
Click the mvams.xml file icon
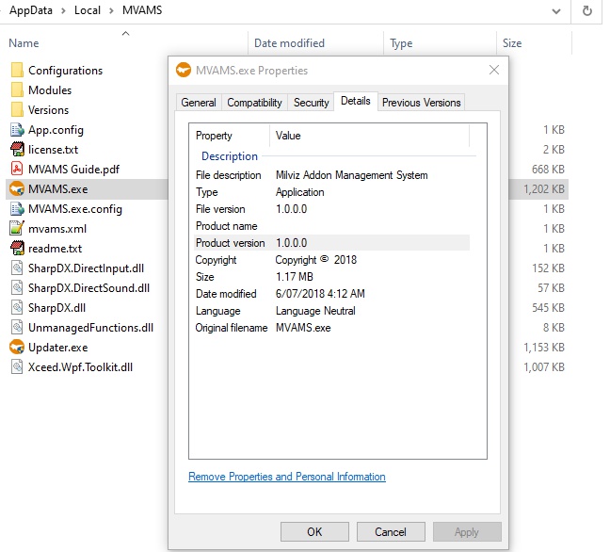click(17, 229)
